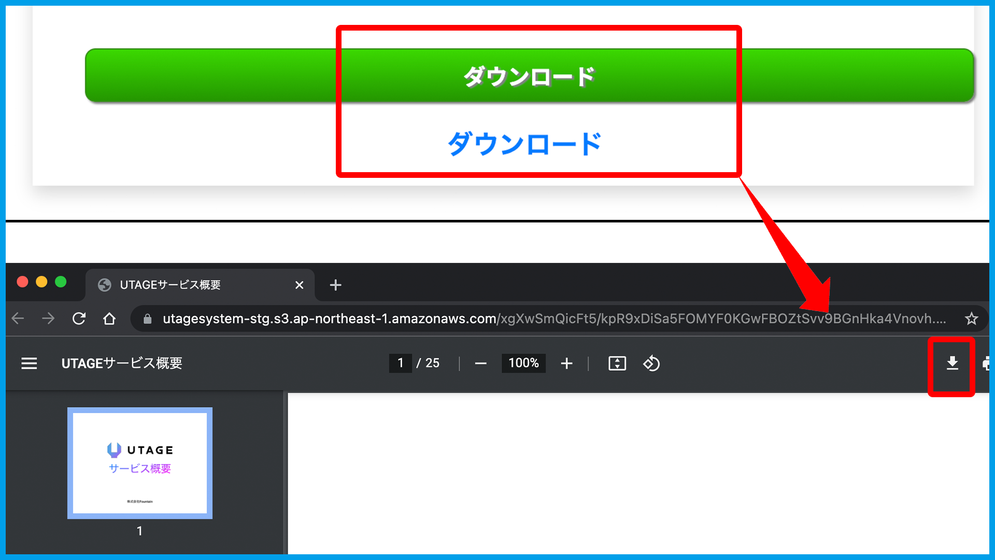995x560 pixels.
Task: Go to the browser home page
Action: click(109, 318)
